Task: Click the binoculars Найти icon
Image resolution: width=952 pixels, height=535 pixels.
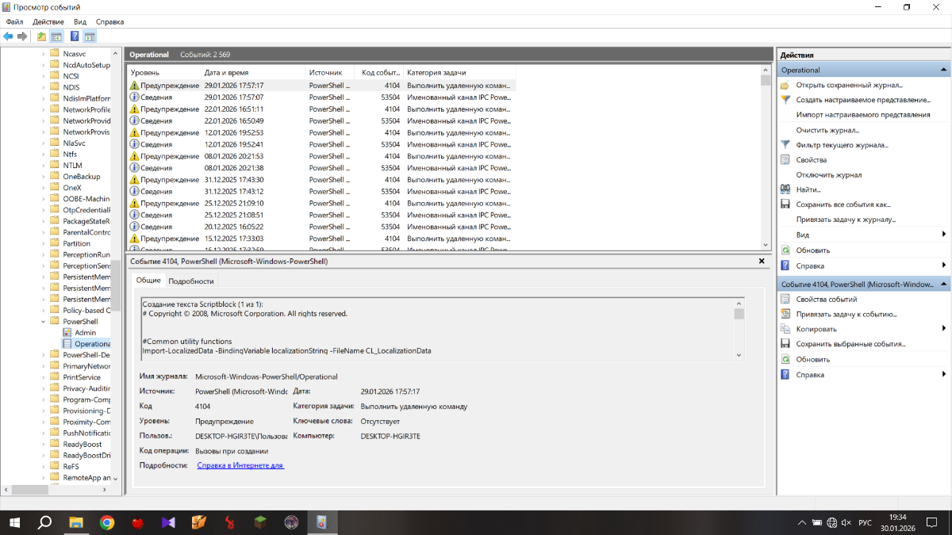Action: [x=785, y=189]
